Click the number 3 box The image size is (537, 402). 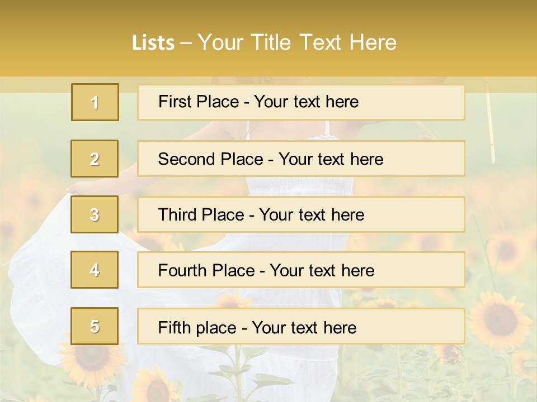[x=95, y=214]
